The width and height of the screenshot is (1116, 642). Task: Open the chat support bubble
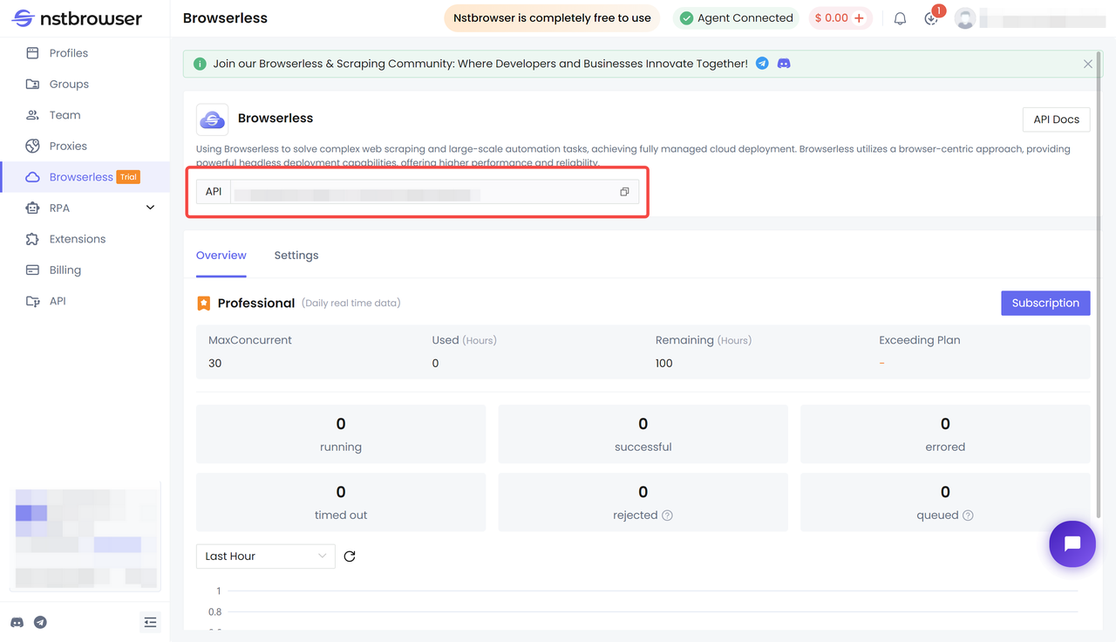(x=1072, y=543)
